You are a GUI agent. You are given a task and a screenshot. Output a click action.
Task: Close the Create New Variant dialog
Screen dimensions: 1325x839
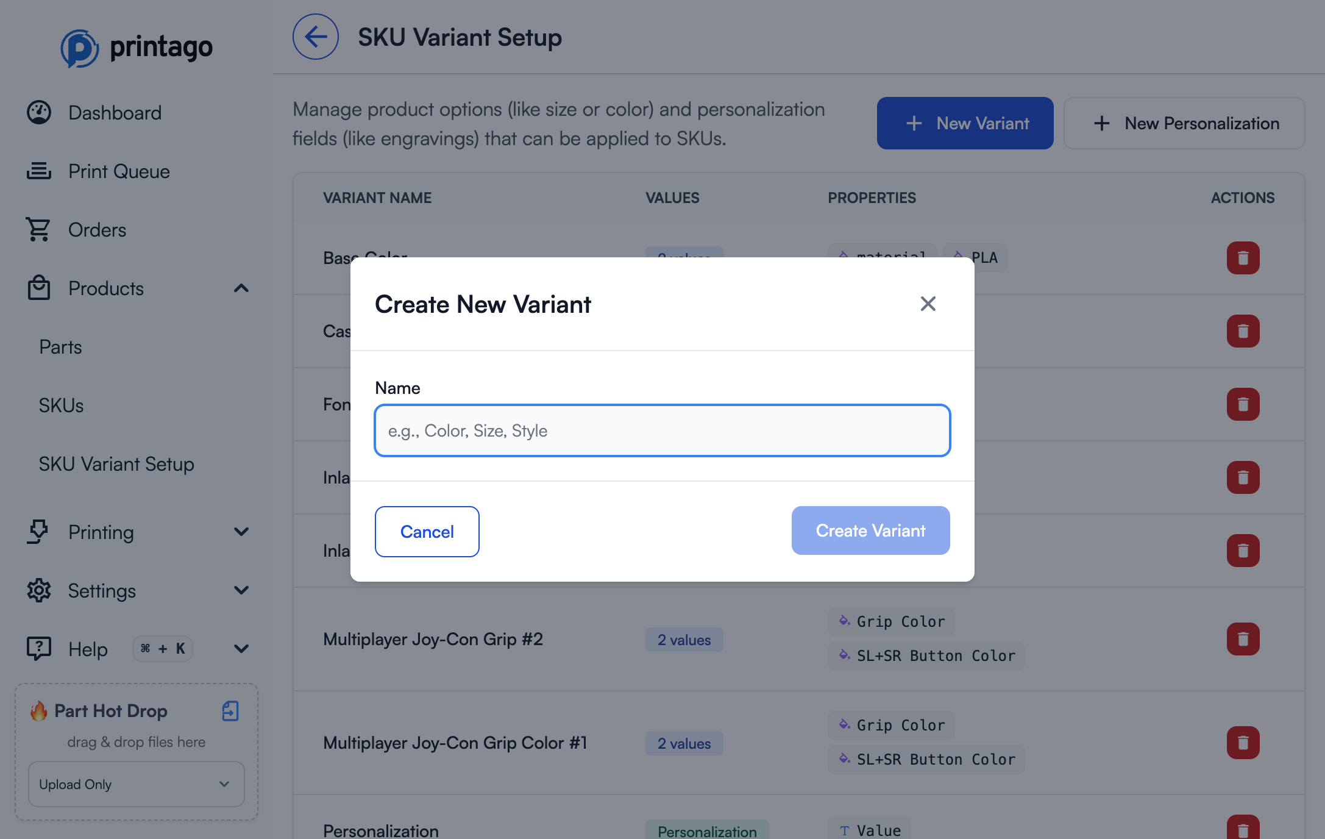(928, 304)
